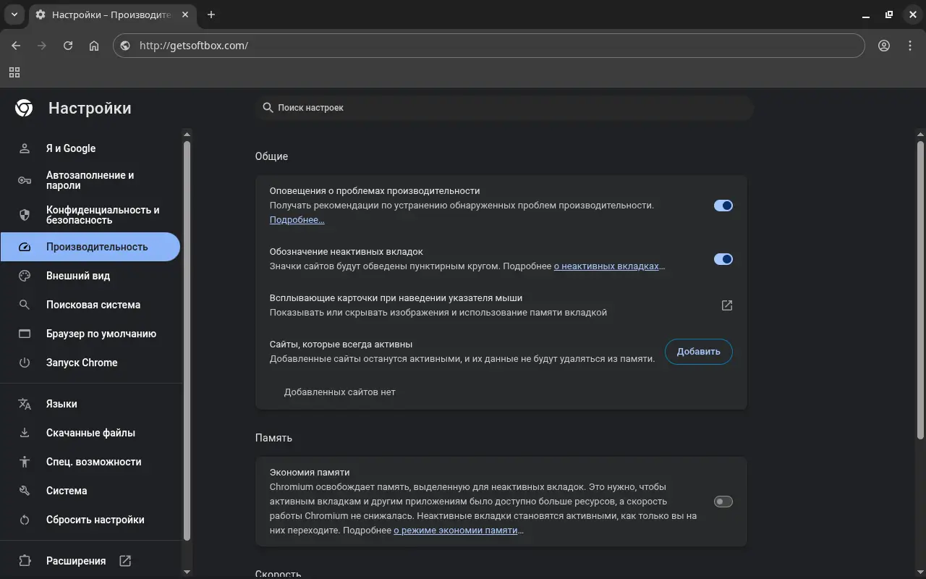Enable the Экономия памяти toggle
Viewport: 926px width, 579px height.
(x=723, y=502)
